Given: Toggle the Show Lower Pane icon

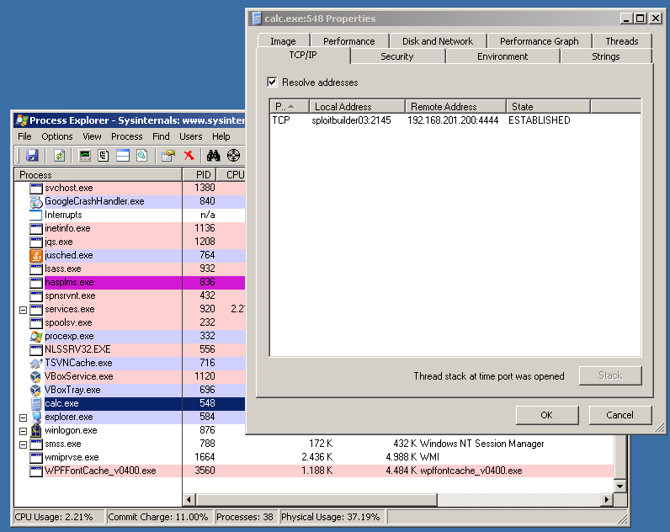Looking at the screenshot, I should (x=123, y=156).
